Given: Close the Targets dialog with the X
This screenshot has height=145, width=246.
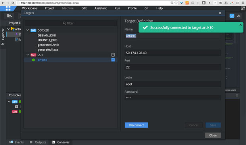Looking at the screenshot, I should (220, 13).
